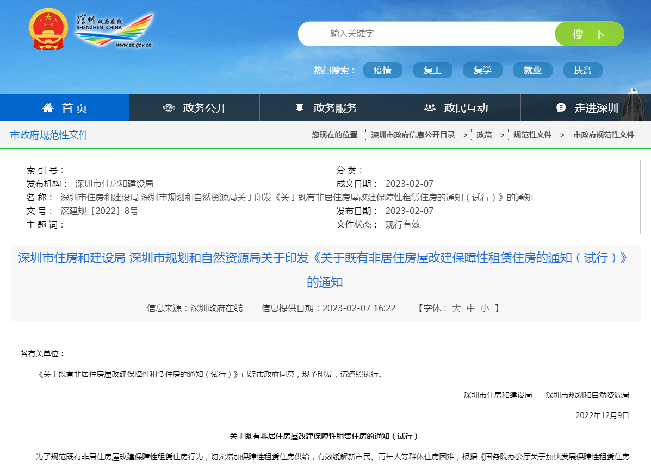This screenshot has height=473, width=651.
Task: Open the 规范性文件 breadcrumb link
Action: click(x=532, y=135)
